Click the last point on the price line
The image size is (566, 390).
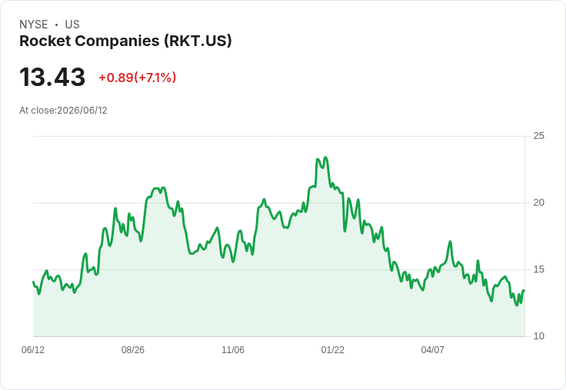tap(524, 290)
